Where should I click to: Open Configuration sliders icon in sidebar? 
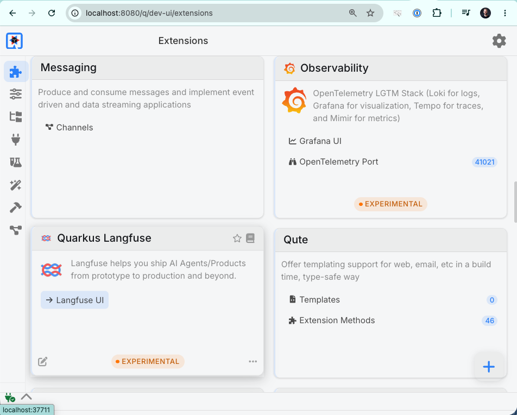tap(16, 94)
